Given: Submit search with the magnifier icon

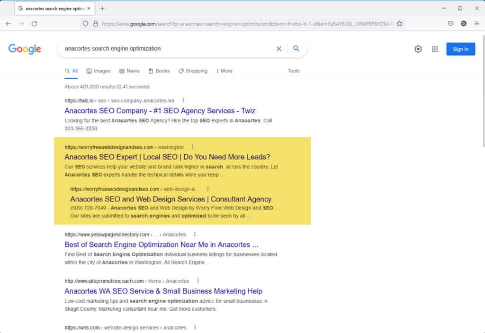Looking at the screenshot, I should tap(296, 49).
